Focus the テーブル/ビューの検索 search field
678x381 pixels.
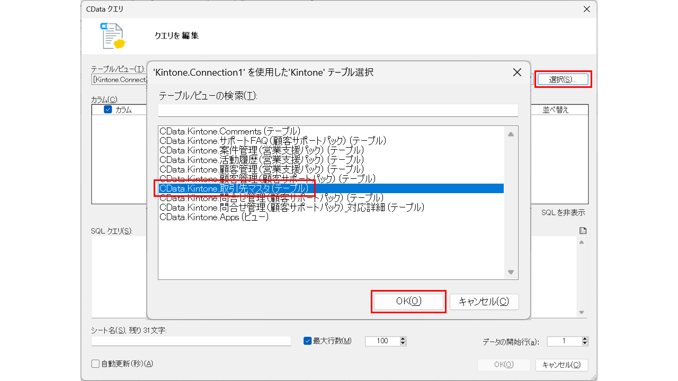[x=338, y=110]
